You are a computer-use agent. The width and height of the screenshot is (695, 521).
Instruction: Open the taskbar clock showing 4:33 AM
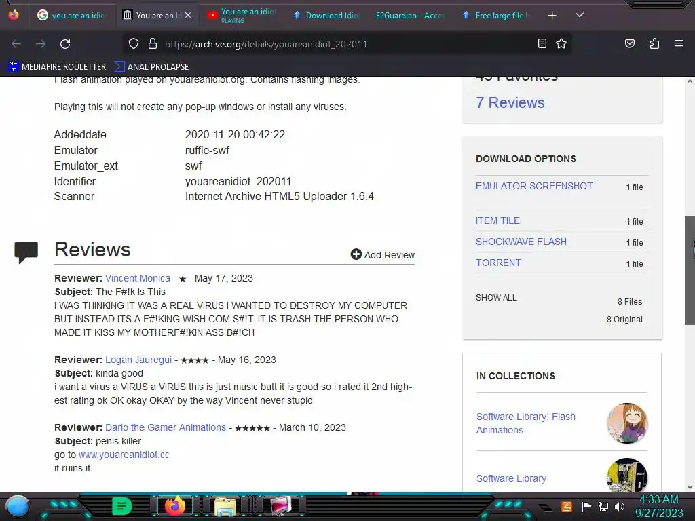click(x=659, y=506)
